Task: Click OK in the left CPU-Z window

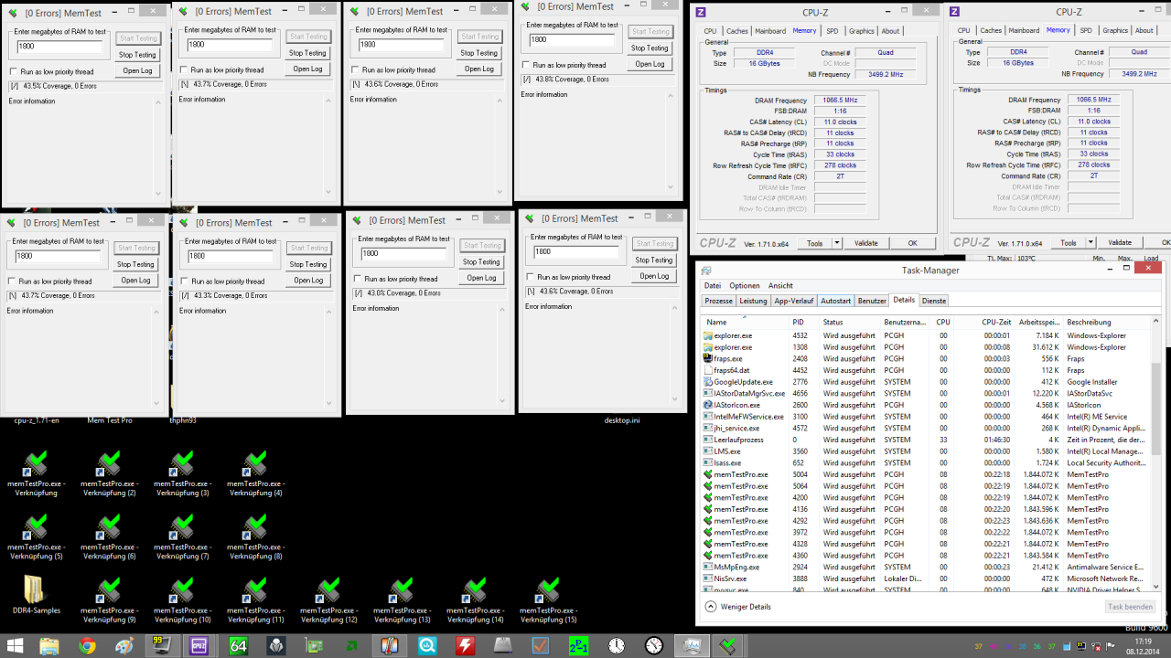Action: coord(912,243)
